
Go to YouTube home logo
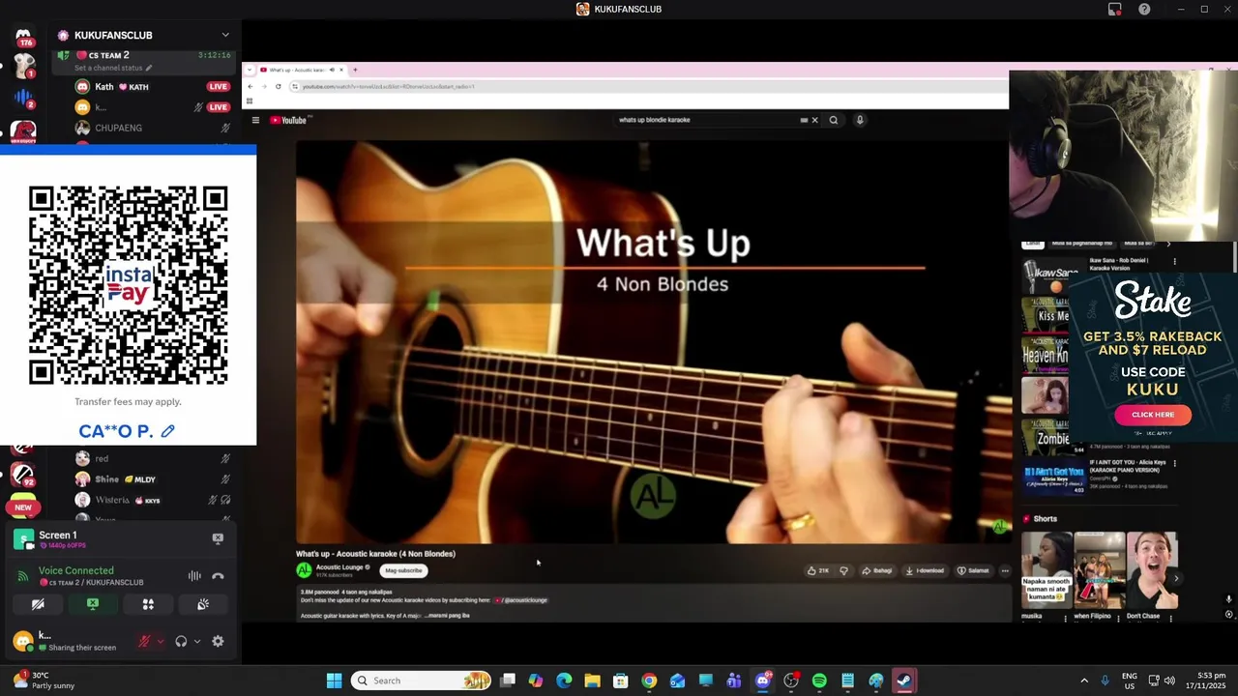pyautogui.click(x=289, y=120)
